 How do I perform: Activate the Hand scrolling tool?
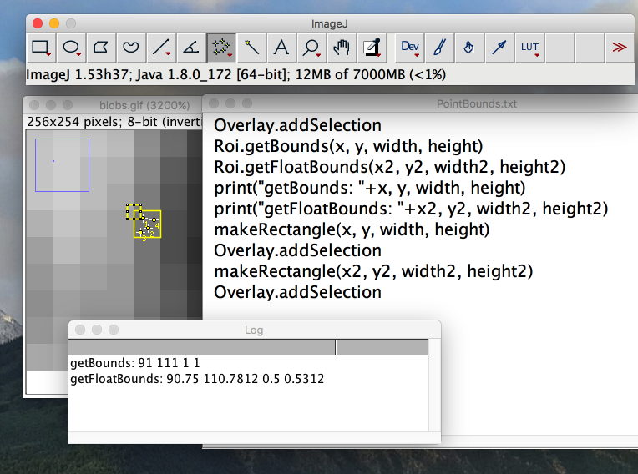pos(340,48)
